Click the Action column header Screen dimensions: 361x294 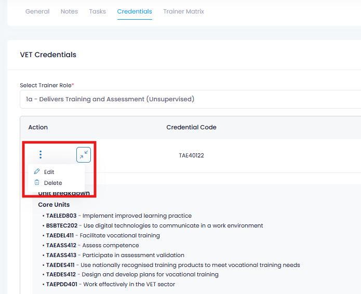tap(38, 127)
